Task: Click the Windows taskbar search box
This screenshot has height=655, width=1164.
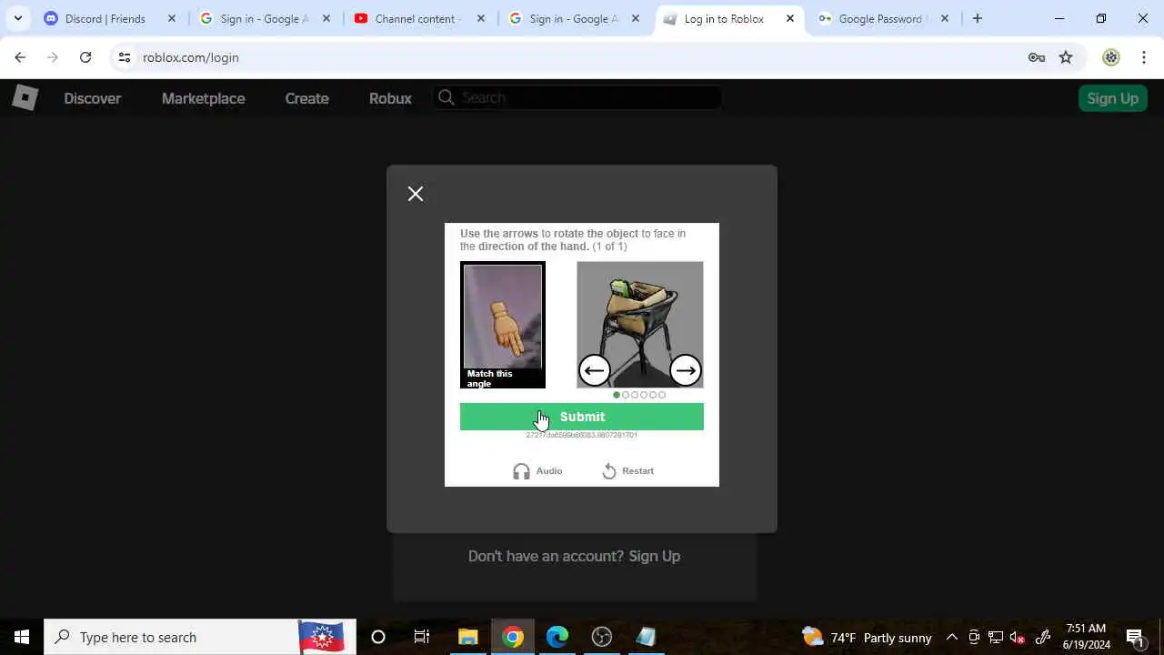Action: (x=200, y=637)
